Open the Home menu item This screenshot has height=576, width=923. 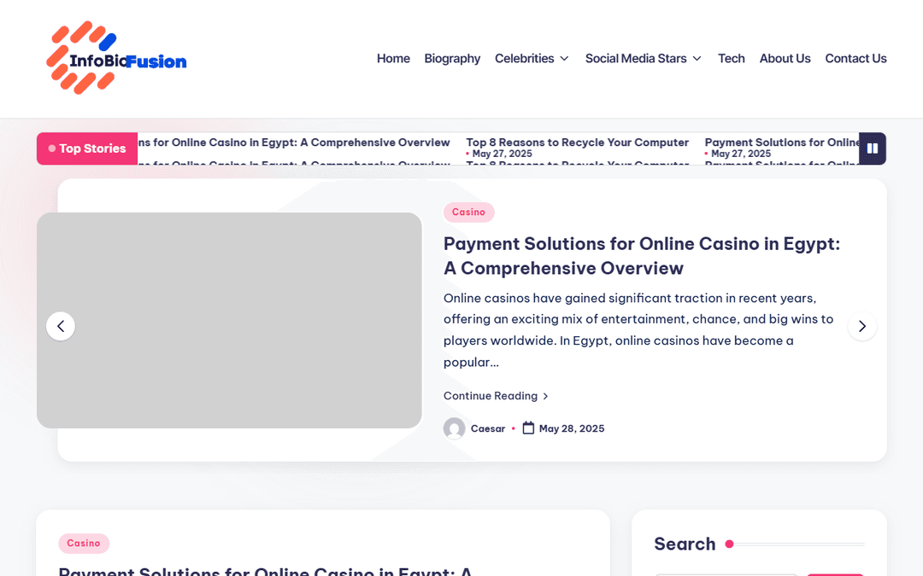click(x=393, y=59)
